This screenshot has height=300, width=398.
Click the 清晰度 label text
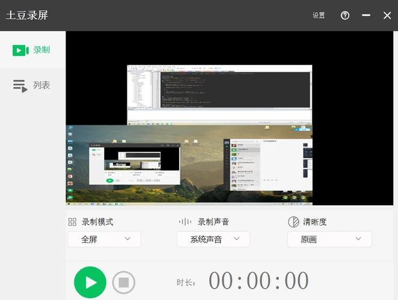tap(315, 222)
